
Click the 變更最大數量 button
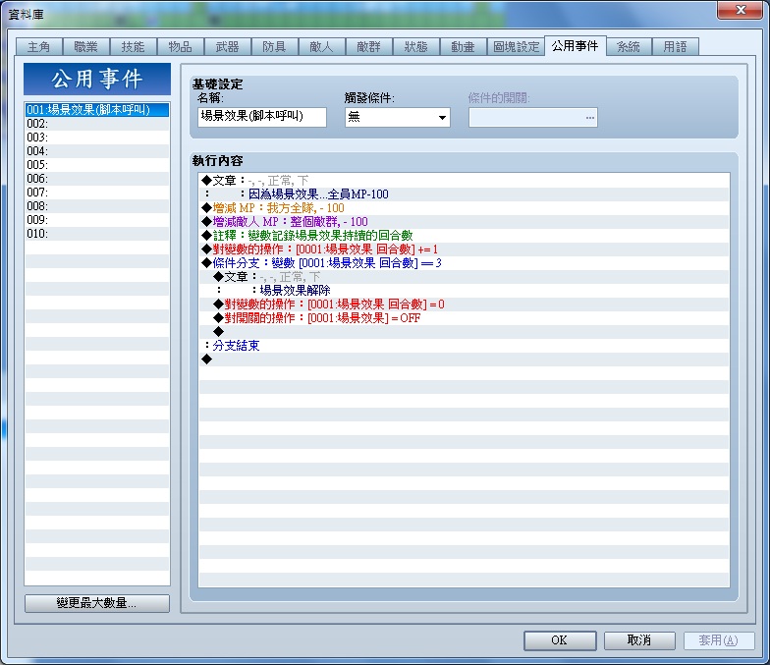(97, 603)
